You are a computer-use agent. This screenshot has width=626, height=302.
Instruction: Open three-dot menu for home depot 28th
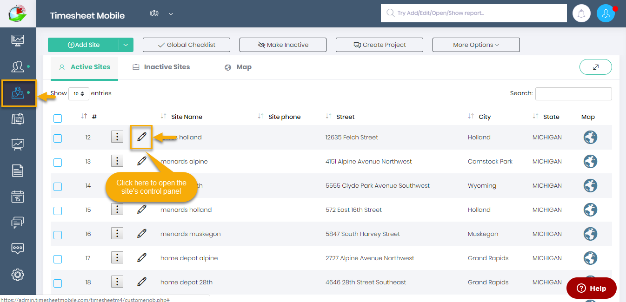tap(117, 282)
